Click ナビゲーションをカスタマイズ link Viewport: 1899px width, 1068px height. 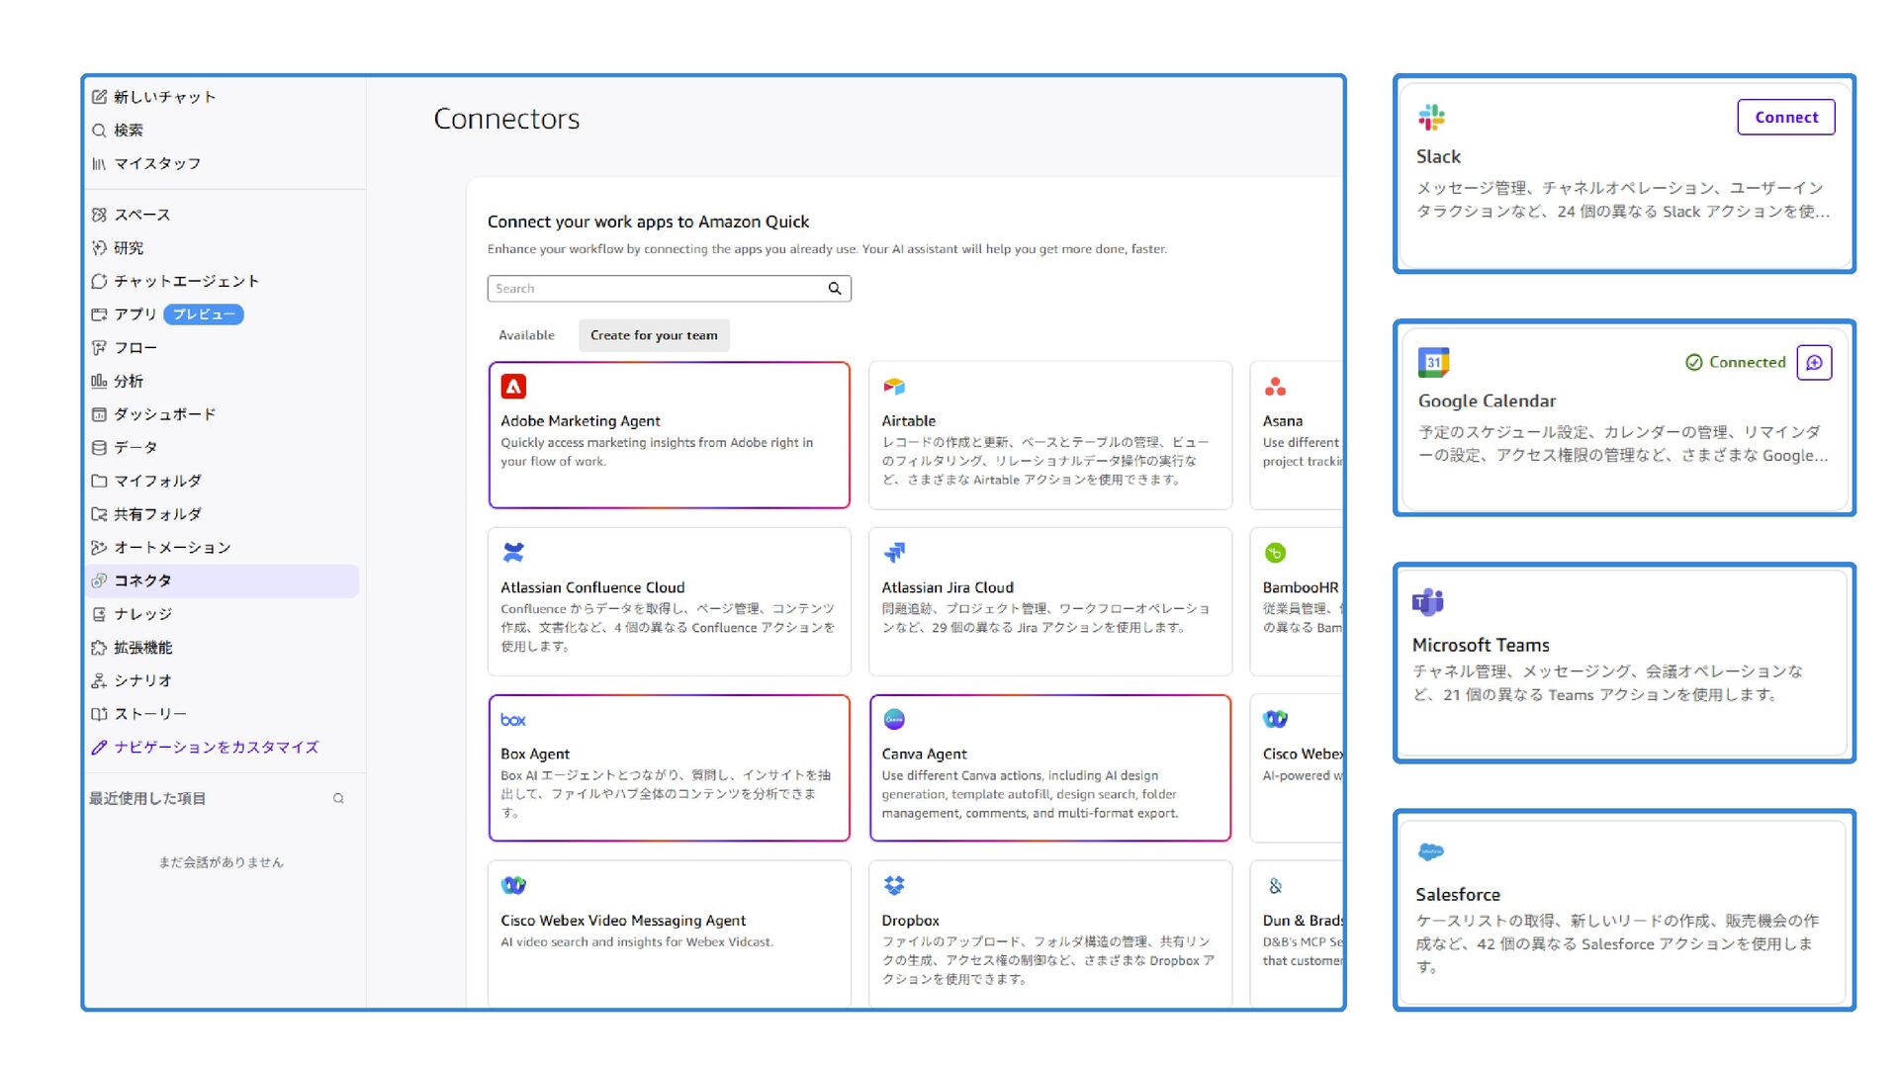(x=216, y=748)
